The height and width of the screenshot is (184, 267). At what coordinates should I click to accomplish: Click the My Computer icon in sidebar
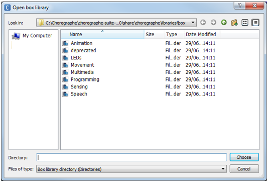pyautogui.click(x=16, y=36)
